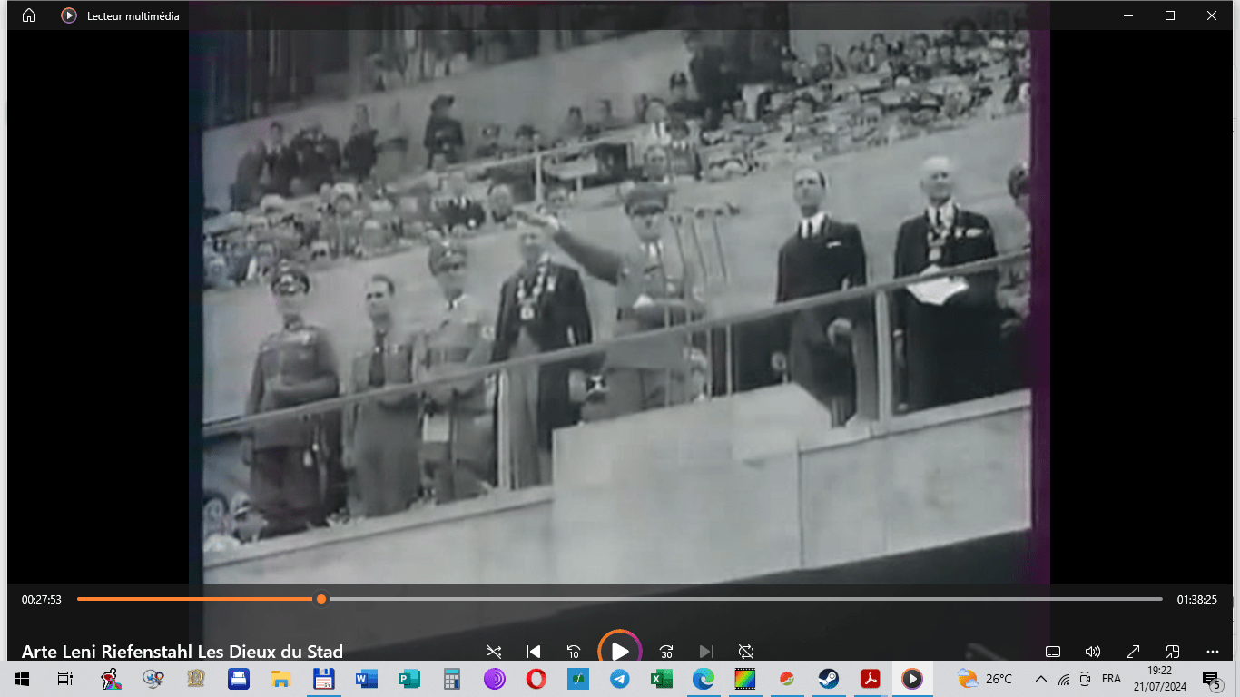Open the notification center
The height and width of the screenshot is (697, 1240).
pyautogui.click(x=1211, y=679)
